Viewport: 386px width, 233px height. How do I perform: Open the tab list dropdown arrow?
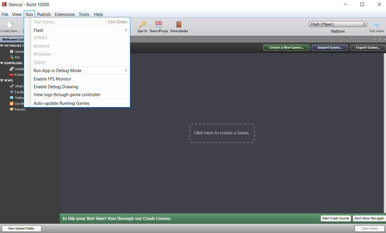[x=384, y=39]
